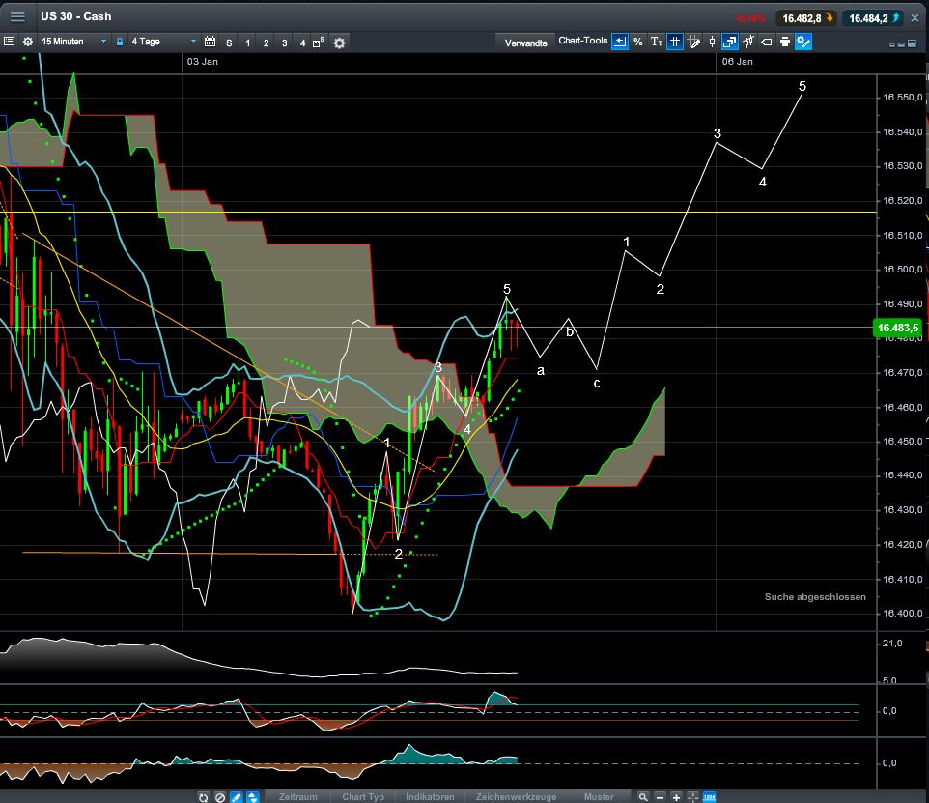
Task: Open the hamburger main menu
Action: click(17, 16)
